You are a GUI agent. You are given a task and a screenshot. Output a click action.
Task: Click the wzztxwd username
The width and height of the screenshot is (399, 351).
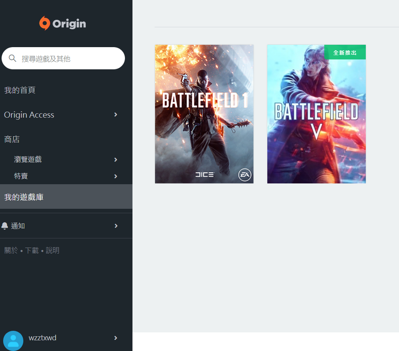pyautogui.click(x=42, y=338)
